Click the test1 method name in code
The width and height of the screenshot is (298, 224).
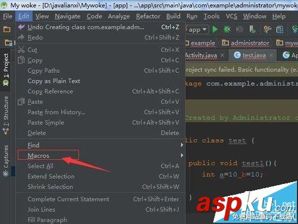tap(252, 164)
